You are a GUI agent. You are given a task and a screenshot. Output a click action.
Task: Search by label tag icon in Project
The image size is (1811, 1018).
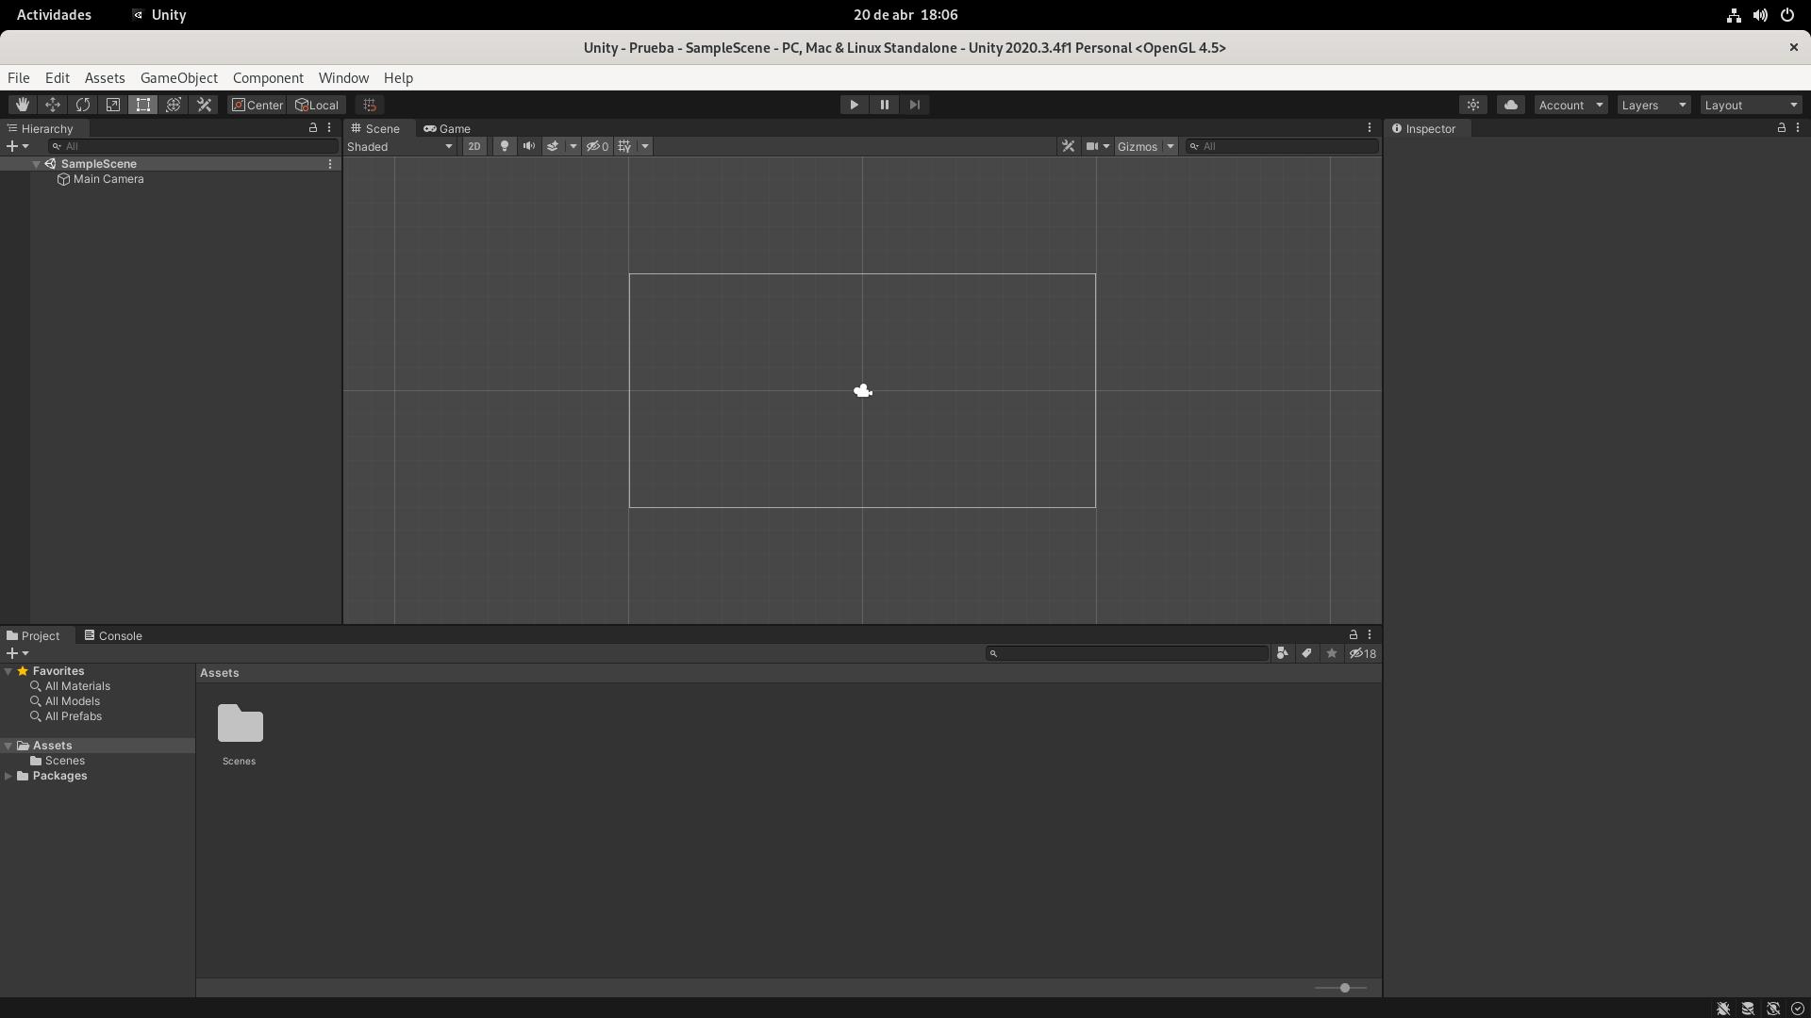click(1306, 653)
